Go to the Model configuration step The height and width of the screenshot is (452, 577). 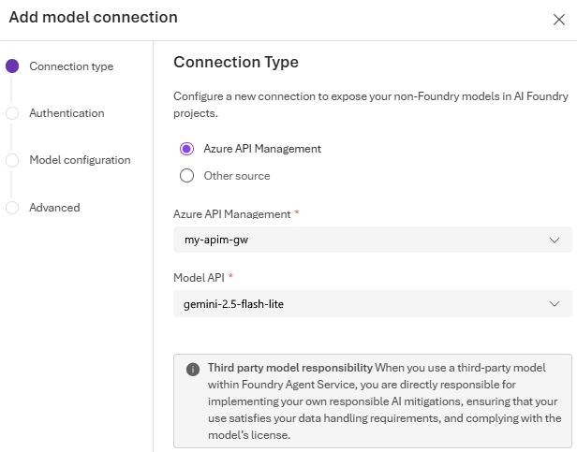click(x=80, y=160)
